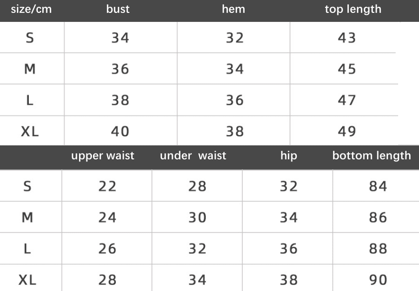Select top length value 47
The height and width of the screenshot is (291, 419).
(x=347, y=100)
